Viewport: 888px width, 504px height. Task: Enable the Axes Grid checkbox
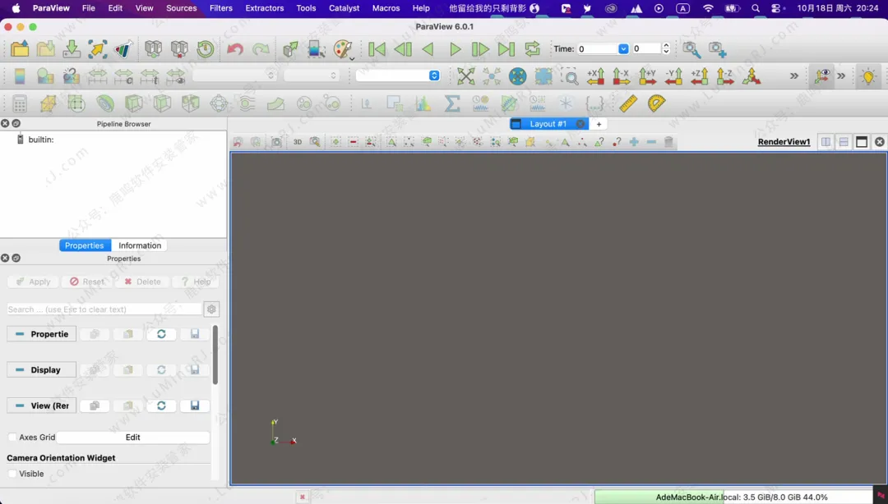point(12,438)
